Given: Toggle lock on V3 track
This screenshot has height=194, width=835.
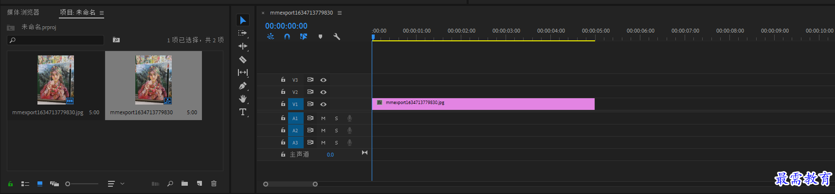Looking at the screenshot, I should [x=283, y=79].
